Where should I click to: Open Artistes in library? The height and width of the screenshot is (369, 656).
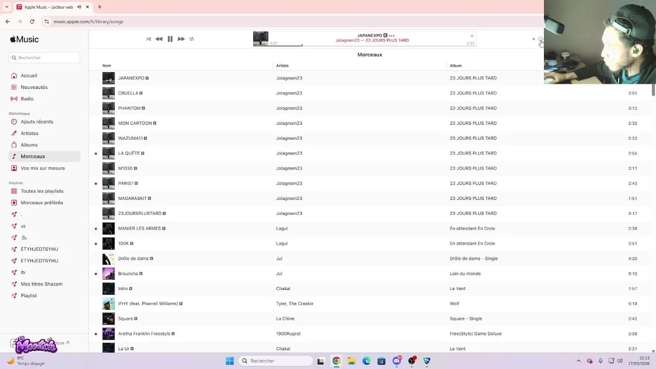click(x=29, y=133)
